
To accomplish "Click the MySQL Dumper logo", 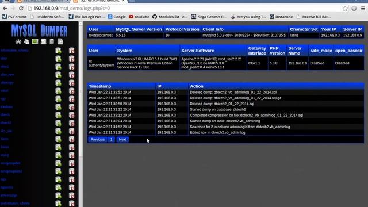I will (x=39, y=30).
